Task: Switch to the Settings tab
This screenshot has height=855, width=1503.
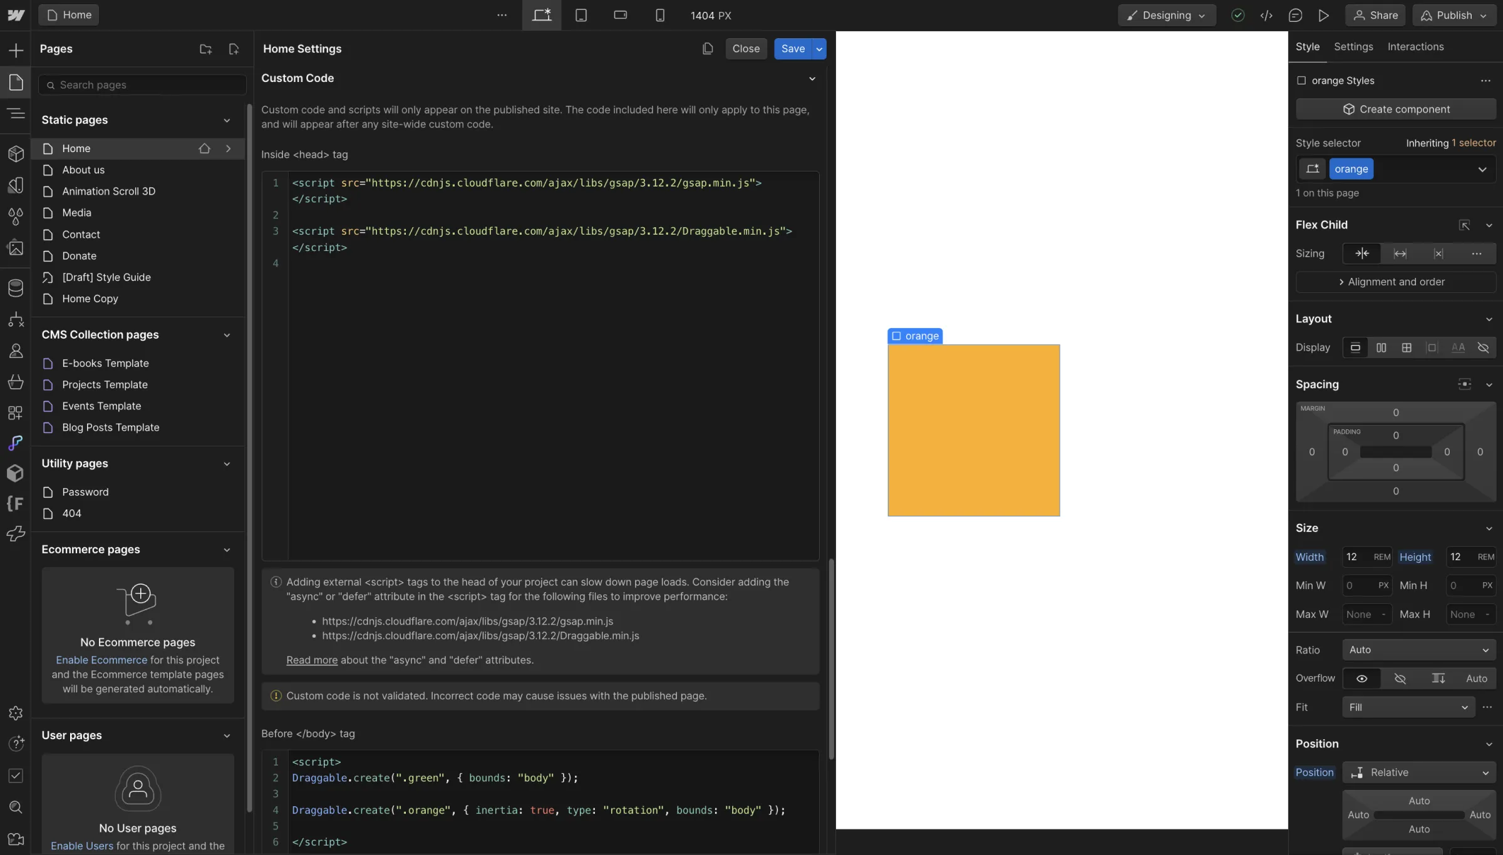Action: pyautogui.click(x=1353, y=46)
